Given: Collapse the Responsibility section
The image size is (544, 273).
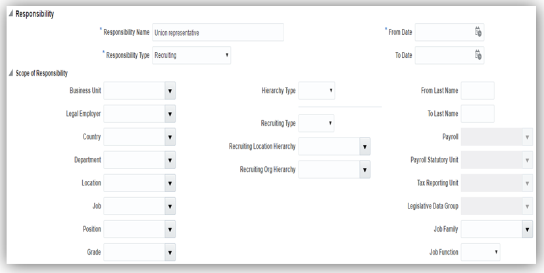Looking at the screenshot, I should [11, 14].
